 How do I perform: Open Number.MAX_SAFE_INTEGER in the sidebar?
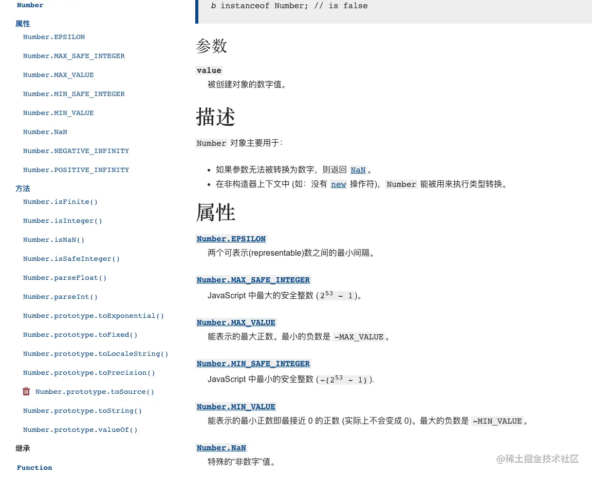73,56
